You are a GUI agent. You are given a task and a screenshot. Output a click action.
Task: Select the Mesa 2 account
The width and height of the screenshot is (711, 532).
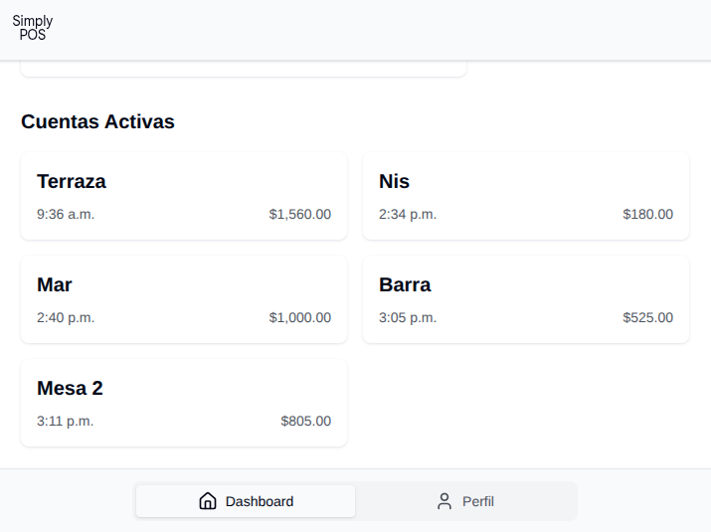tap(184, 403)
